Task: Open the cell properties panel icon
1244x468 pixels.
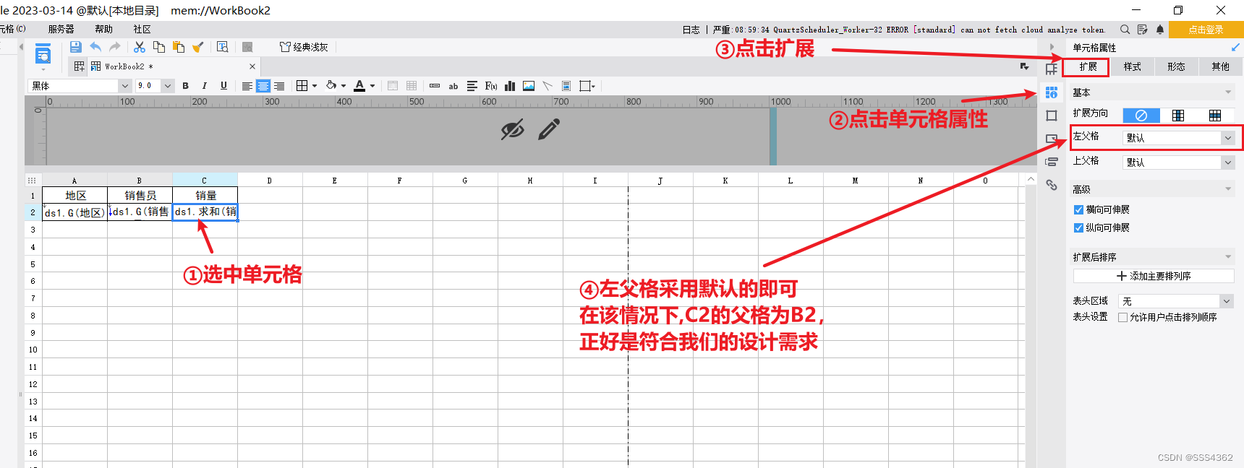Action: click(x=1052, y=92)
